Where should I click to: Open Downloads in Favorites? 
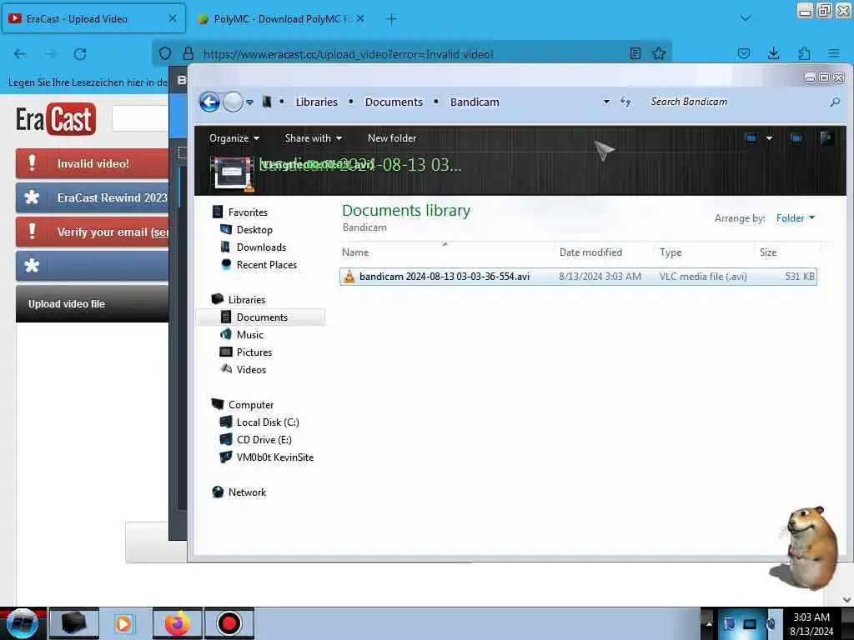(261, 247)
